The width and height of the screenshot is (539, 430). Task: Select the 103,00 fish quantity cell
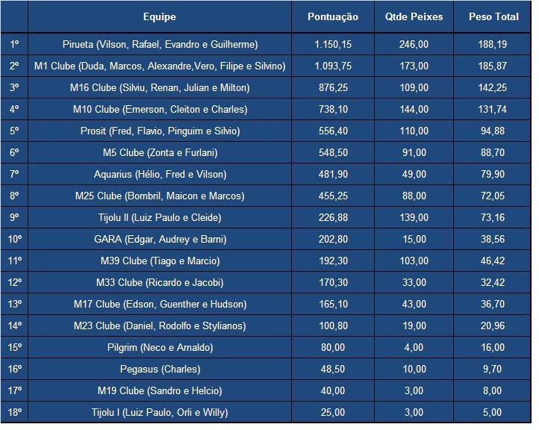click(414, 261)
